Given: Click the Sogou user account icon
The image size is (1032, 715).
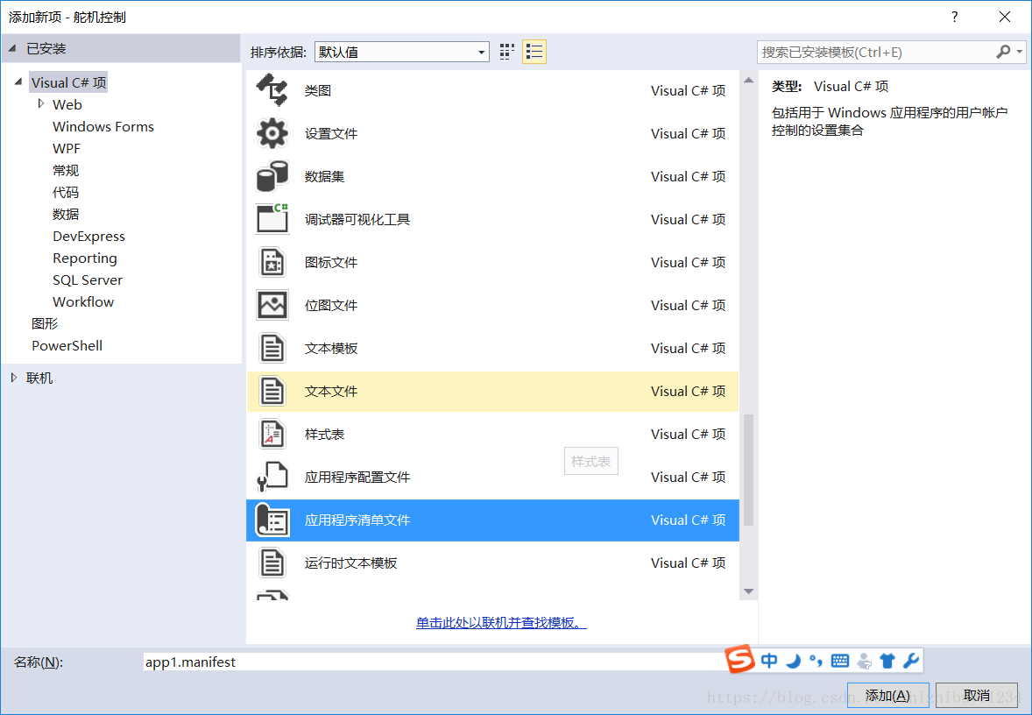Looking at the screenshot, I should coord(865,661).
